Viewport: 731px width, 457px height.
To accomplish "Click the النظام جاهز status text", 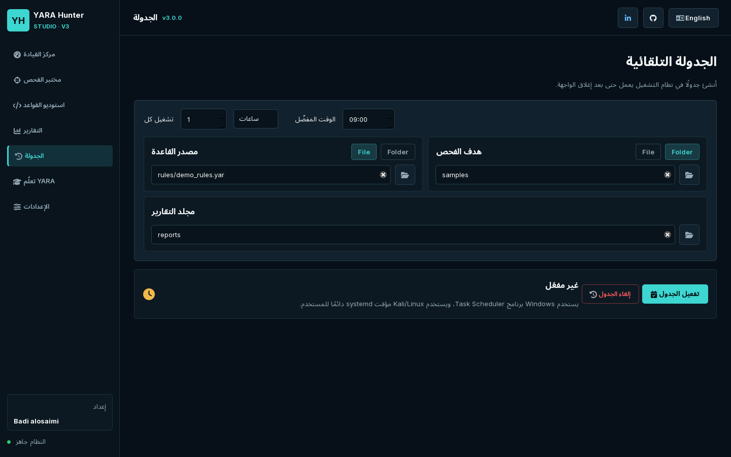I will pyautogui.click(x=30, y=442).
